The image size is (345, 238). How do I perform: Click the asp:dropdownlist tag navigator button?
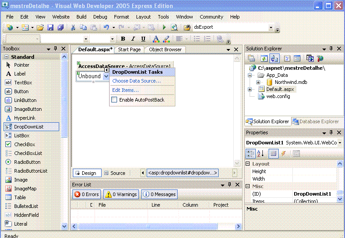coord(182,173)
